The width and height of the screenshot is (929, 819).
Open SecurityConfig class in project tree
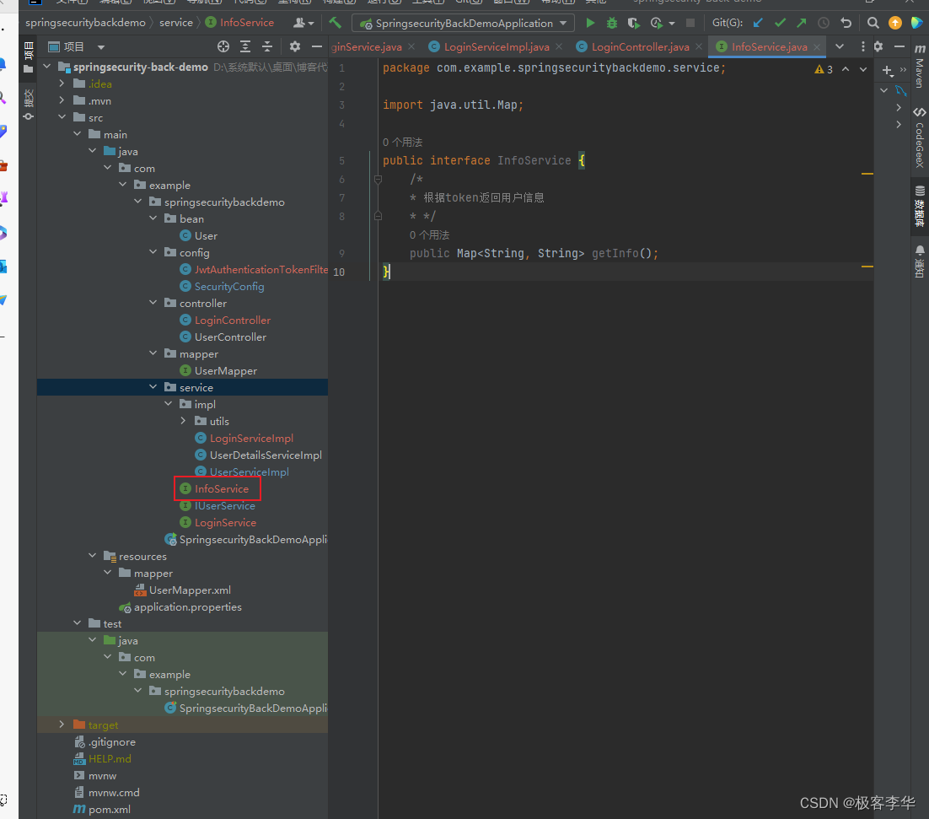[x=229, y=286]
